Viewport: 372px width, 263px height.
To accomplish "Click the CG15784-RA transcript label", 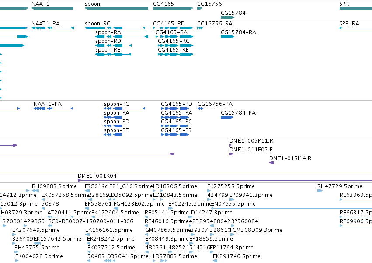I will pyautogui.click(x=238, y=32).
